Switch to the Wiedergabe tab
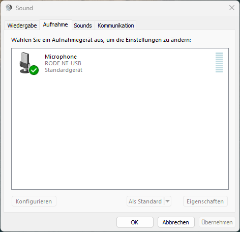 tap(22, 25)
